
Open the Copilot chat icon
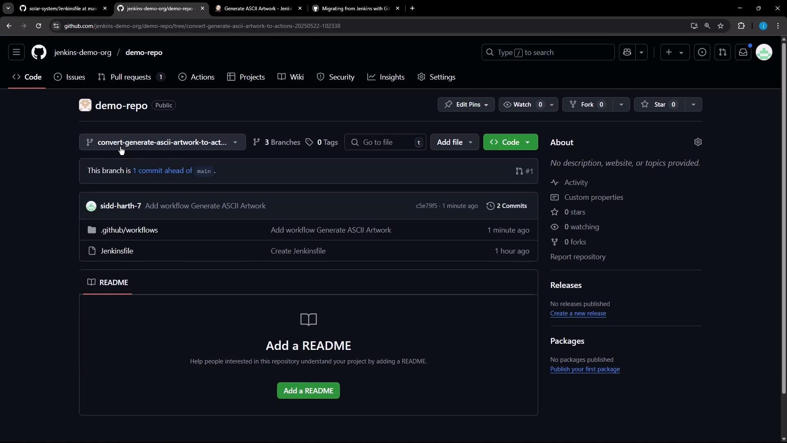click(627, 53)
